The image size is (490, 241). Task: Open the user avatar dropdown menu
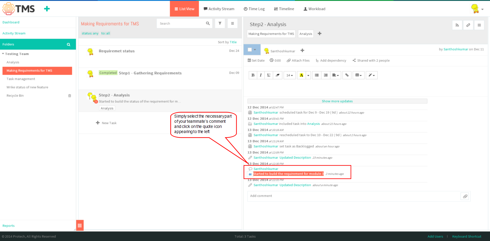(477, 9)
